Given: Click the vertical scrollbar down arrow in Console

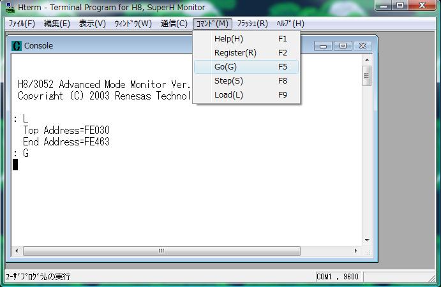Looking at the screenshot, I should pyautogui.click(x=367, y=240).
